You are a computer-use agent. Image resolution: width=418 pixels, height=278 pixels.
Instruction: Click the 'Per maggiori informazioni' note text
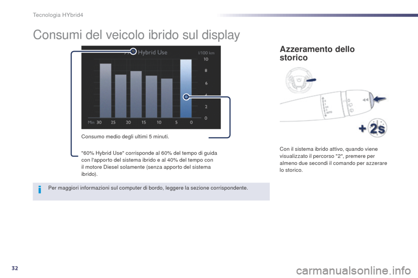pos(148,188)
